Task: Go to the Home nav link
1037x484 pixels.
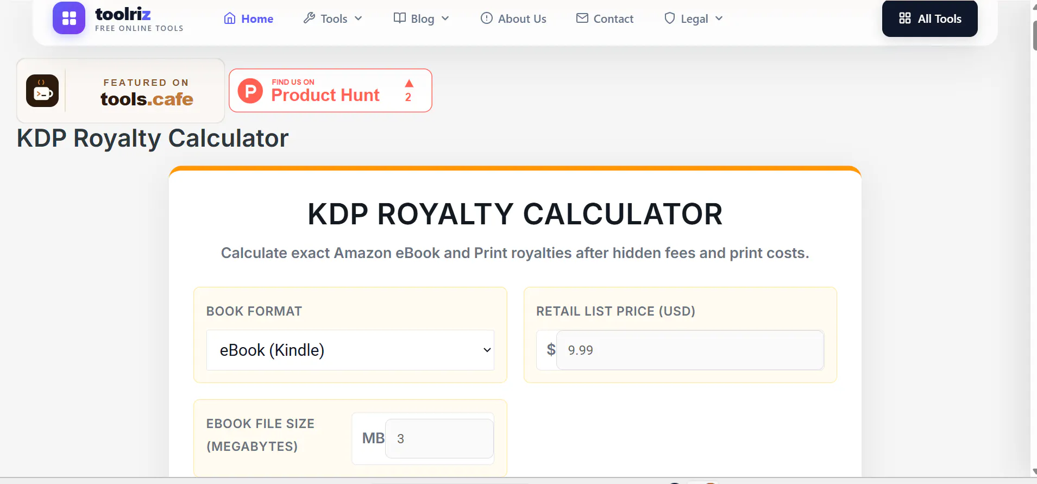Action: click(248, 18)
